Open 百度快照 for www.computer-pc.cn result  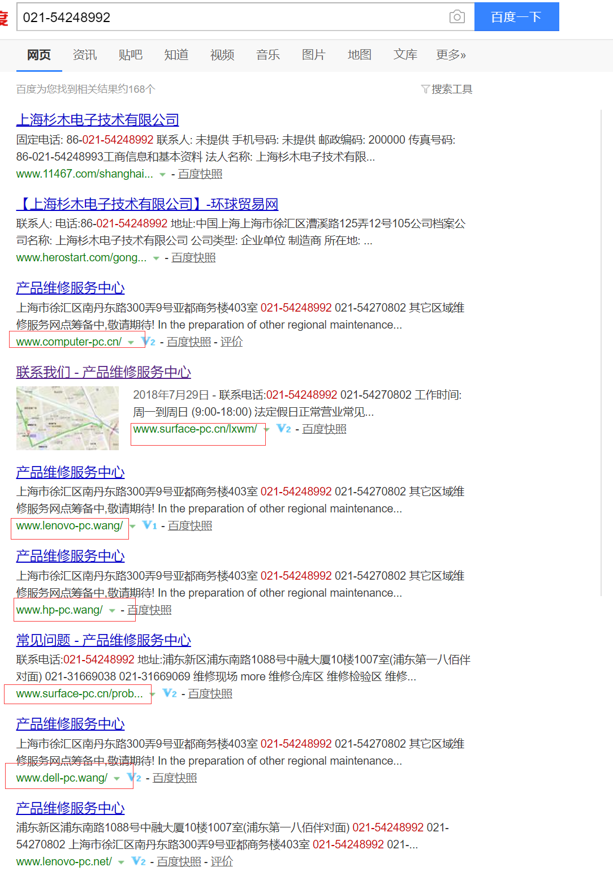click(189, 342)
